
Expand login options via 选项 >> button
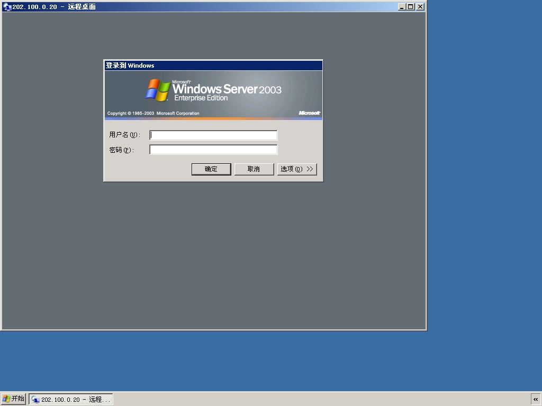click(297, 169)
